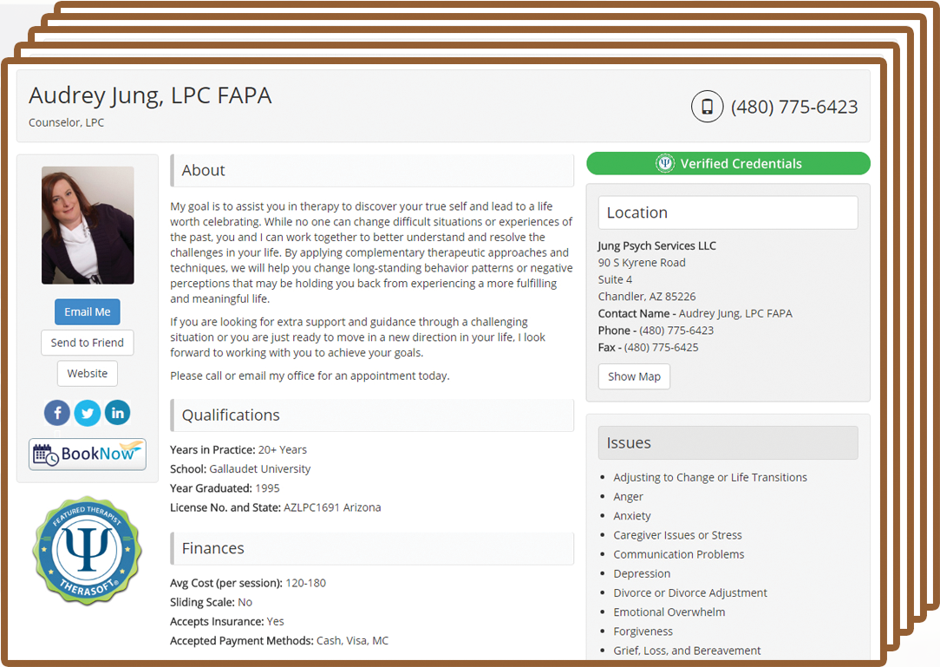Click the Audrey Jung, LPC FAPA title

[x=151, y=95]
